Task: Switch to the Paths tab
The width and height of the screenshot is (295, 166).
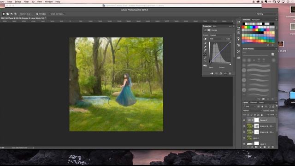Action: (261, 102)
